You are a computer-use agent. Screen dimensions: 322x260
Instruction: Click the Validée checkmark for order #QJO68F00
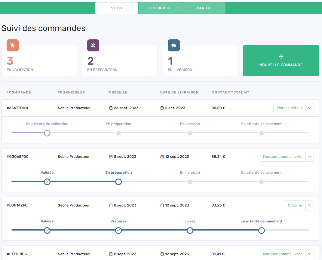pos(47,182)
